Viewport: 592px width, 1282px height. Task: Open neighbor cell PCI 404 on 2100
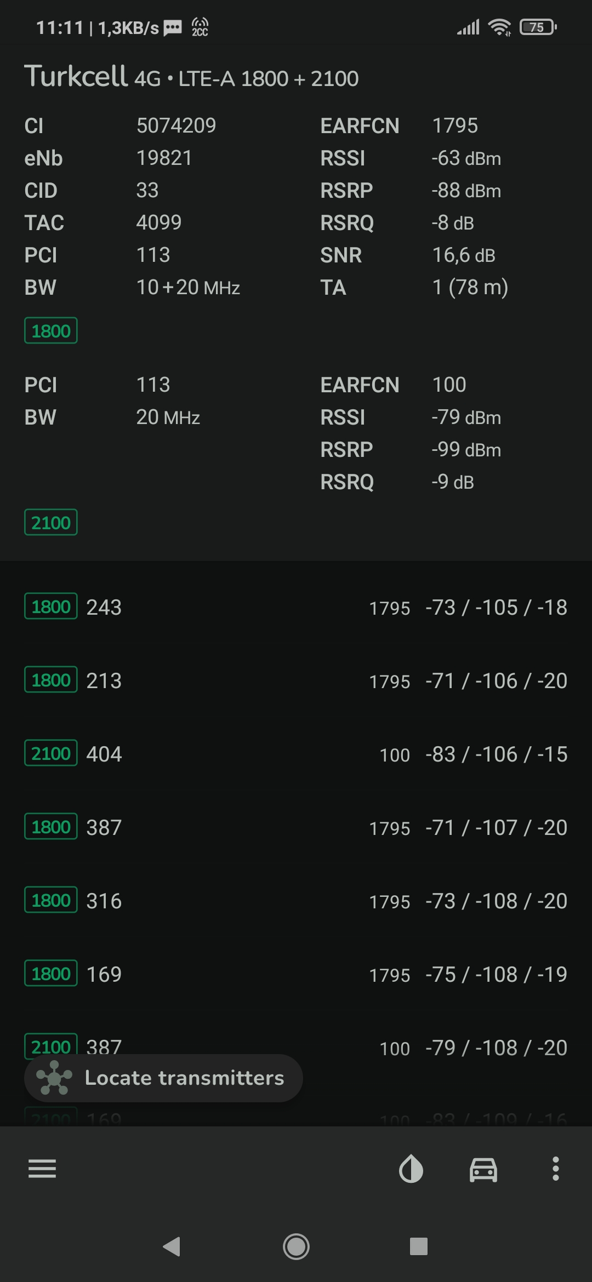click(296, 754)
